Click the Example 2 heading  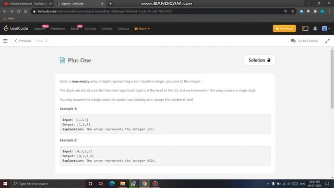coord(68,140)
